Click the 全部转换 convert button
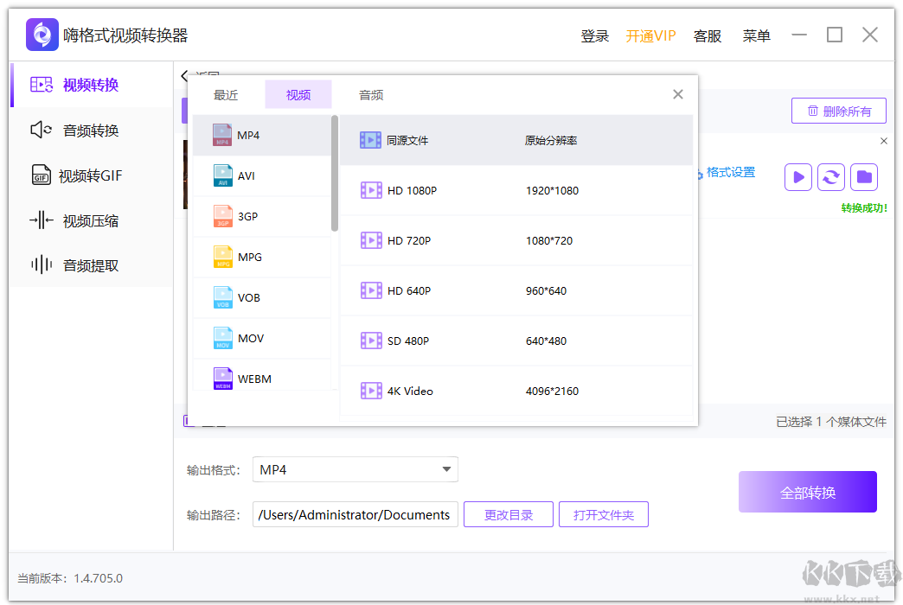Image resolution: width=903 pixels, height=605 pixels. [x=807, y=491]
